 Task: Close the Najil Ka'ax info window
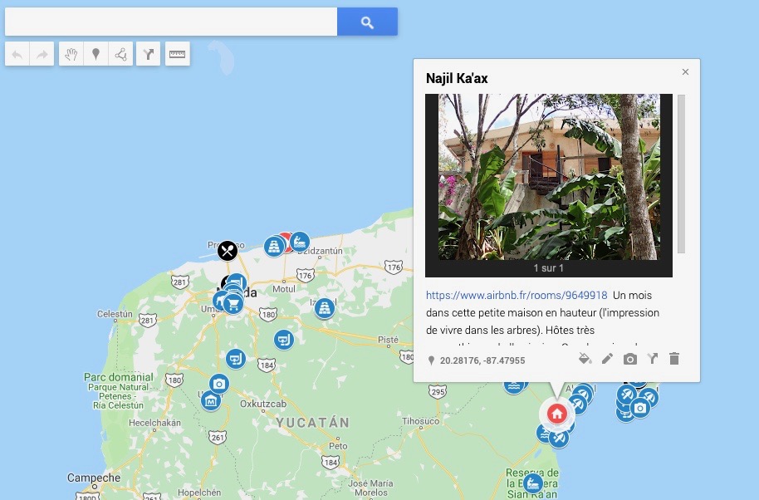[x=685, y=72]
